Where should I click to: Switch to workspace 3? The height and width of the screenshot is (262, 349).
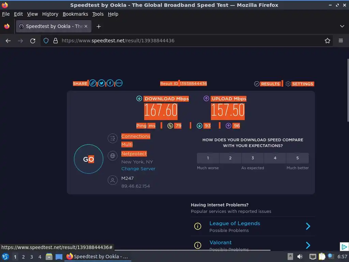32,257
